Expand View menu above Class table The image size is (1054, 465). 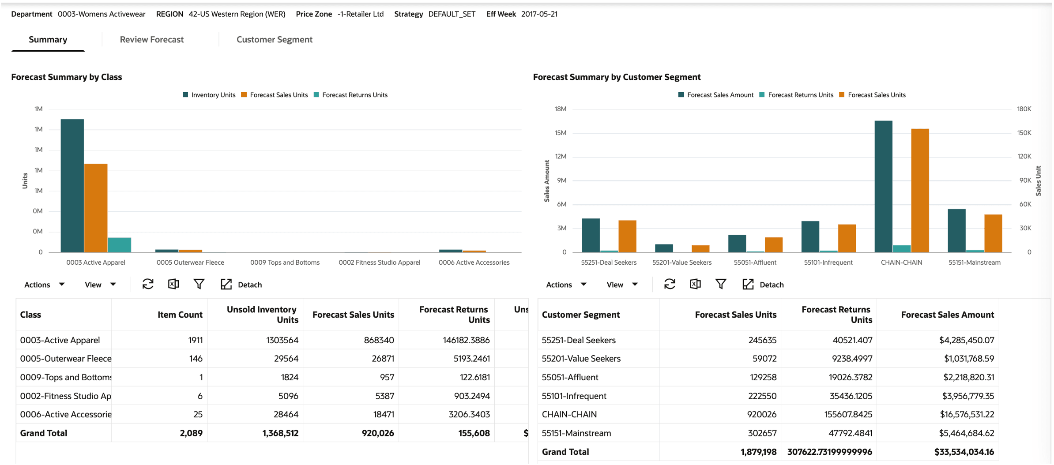tap(101, 285)
